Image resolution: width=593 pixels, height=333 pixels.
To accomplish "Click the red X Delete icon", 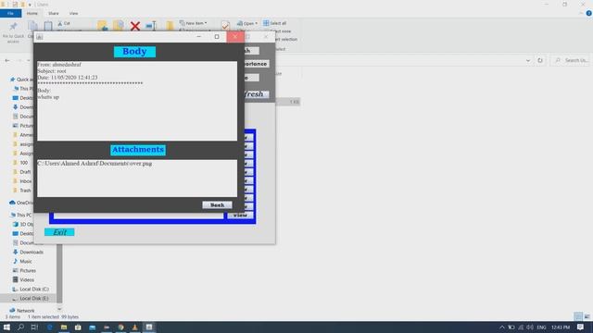I will click(135, 26).
